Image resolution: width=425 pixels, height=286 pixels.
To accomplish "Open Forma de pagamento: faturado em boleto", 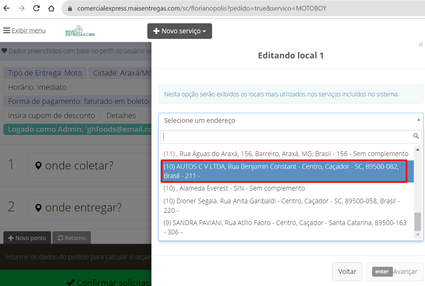I will click(78, 101).
